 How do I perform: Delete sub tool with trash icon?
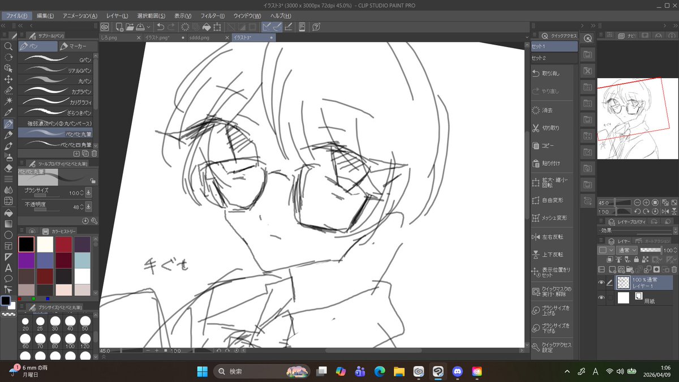(94, 153)
